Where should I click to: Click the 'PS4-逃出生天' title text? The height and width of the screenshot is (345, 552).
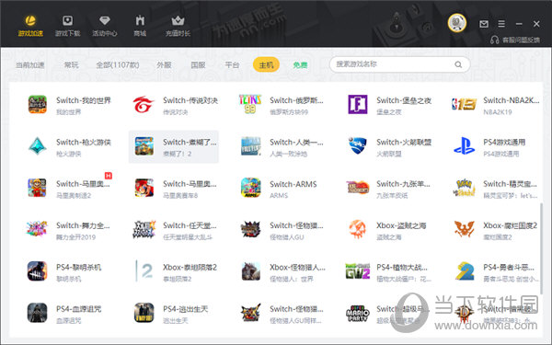tap(186, 309)
